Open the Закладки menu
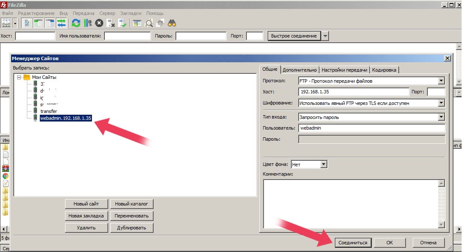Viewport: 462px width, 252px height. point(130,13)
